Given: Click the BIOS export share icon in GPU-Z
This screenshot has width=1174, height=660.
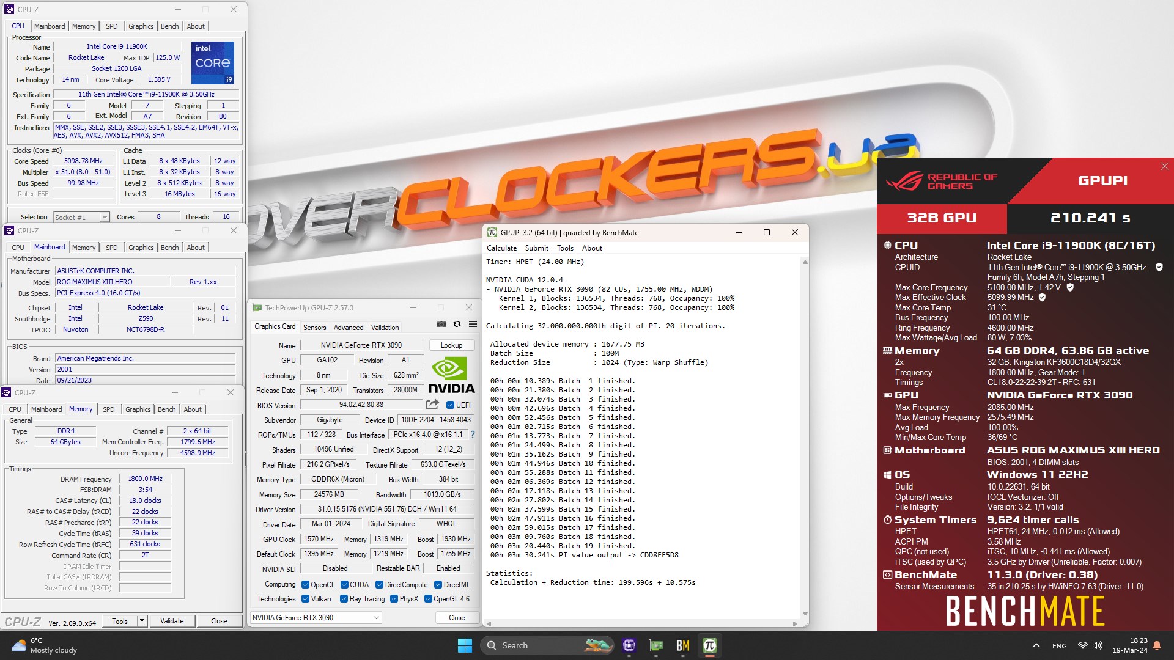Looking at the screenshot, I should tap(432, 405).
